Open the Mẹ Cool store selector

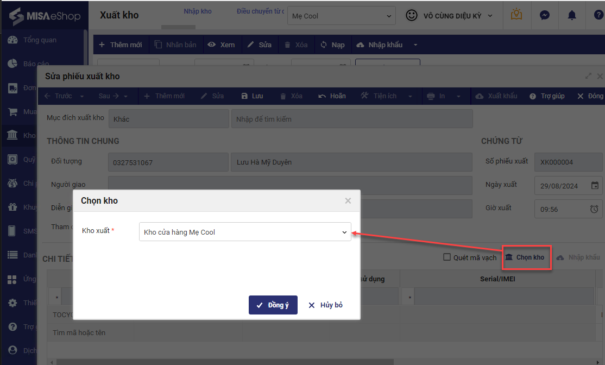tap(342, 16)
